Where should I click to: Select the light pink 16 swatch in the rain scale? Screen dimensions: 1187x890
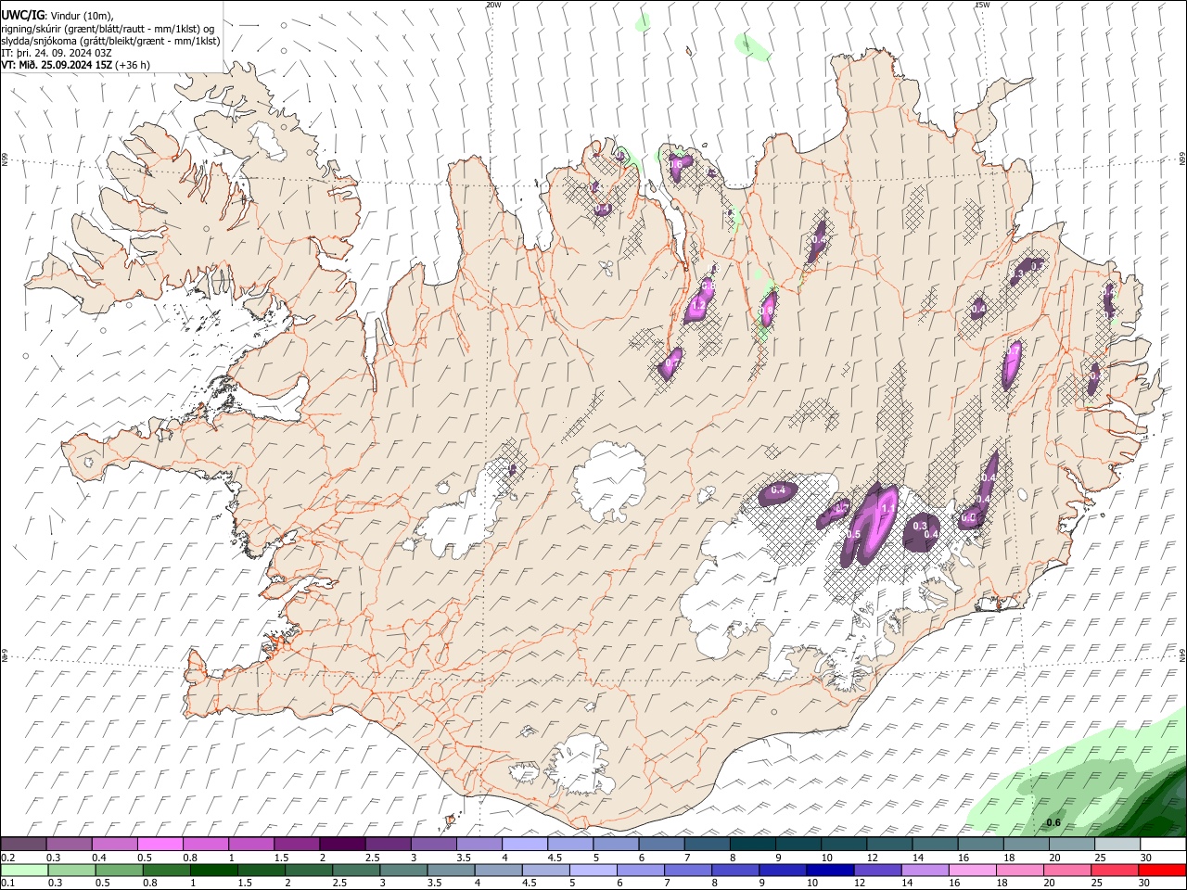click(x=972, y=871)
